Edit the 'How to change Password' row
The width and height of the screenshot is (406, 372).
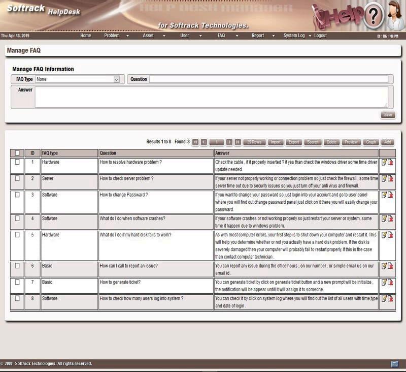[384, 195]
